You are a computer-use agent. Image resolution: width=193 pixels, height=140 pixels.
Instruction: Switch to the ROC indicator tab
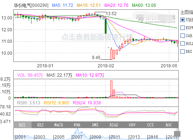point(169,125)
